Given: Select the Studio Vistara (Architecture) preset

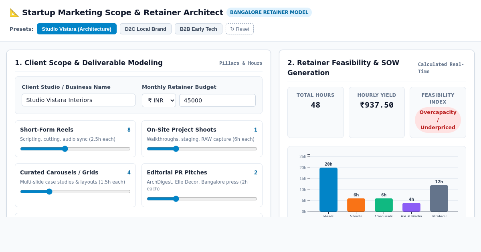Looking at the screenshot, I should pos(77,29).
